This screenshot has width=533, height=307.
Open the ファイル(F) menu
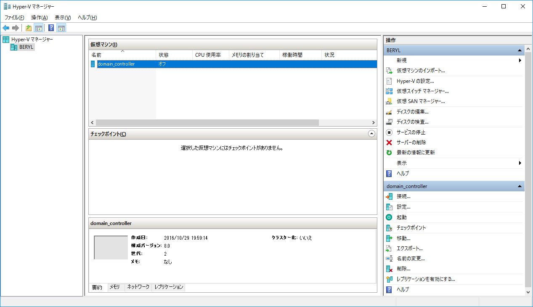click(14, 18)
